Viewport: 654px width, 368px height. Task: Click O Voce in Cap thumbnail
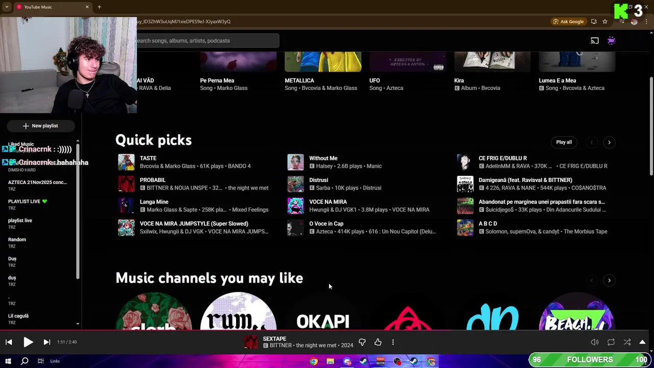pos(295,227)
